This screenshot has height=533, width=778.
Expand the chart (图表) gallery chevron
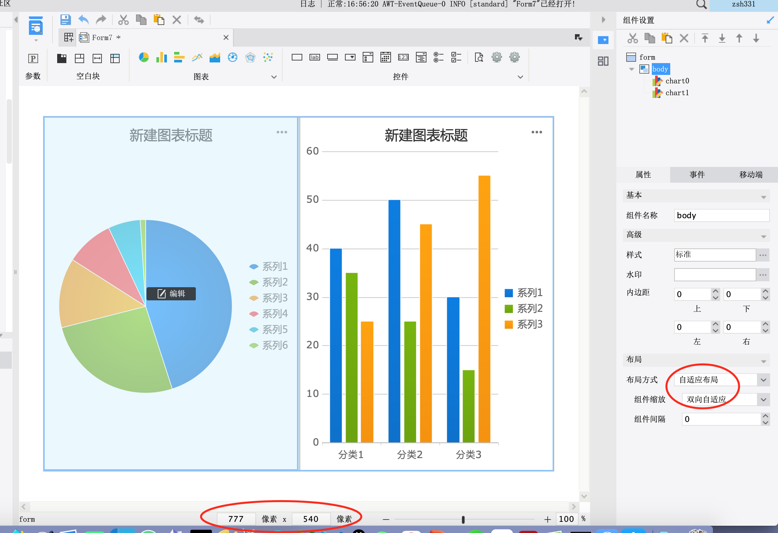(x=274, y=77)
